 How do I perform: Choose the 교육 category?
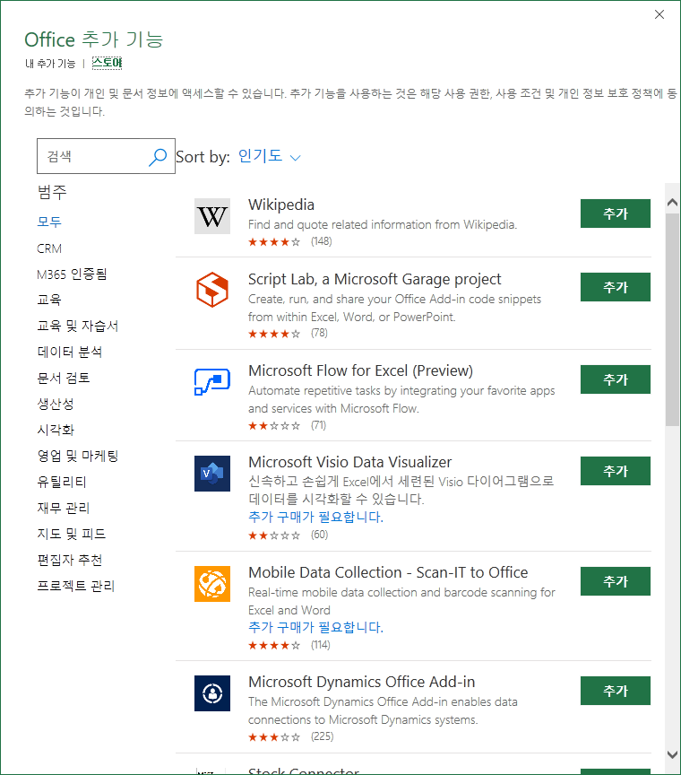pyautogui.click(x=49, y=299)
